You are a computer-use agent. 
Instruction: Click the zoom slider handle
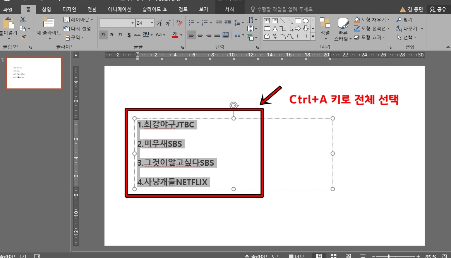[388, 256]
